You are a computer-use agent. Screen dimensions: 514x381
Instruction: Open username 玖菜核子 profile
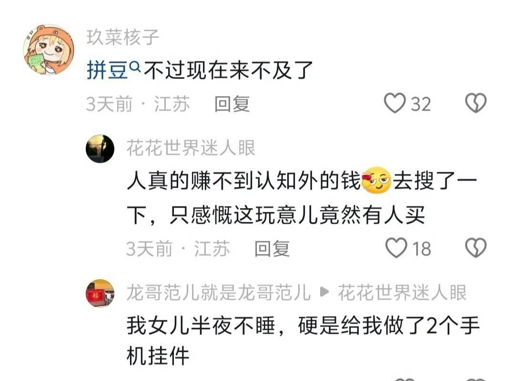123,37
